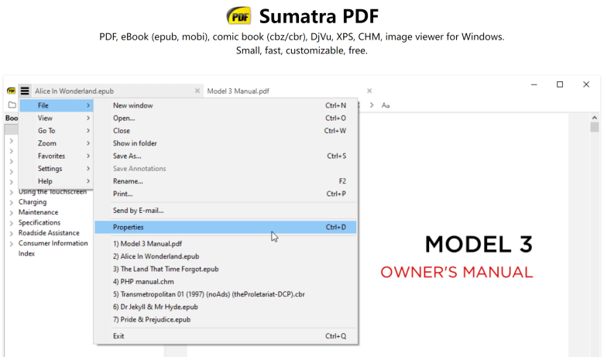Minimize the SumatraPDF window
This screenshot has height=357, width=604.
tap(534, 84)
